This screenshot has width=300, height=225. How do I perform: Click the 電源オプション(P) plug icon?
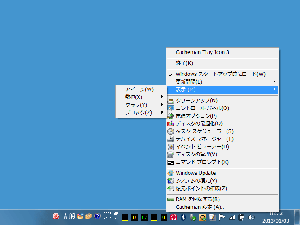click(170, 116)
